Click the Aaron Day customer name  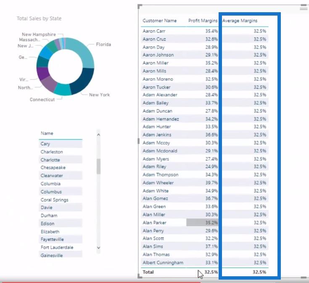click(153, 47)
